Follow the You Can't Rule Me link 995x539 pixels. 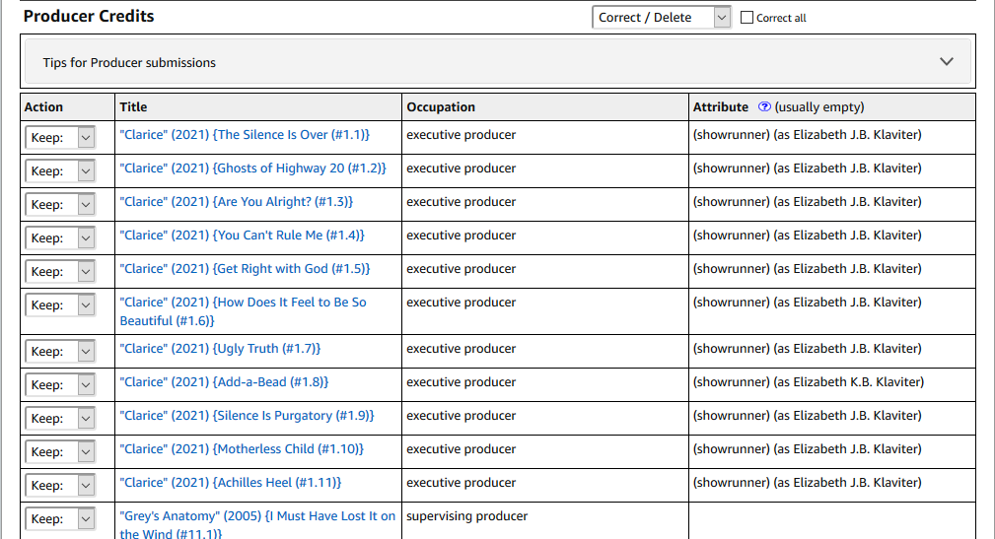coord(242,236)
